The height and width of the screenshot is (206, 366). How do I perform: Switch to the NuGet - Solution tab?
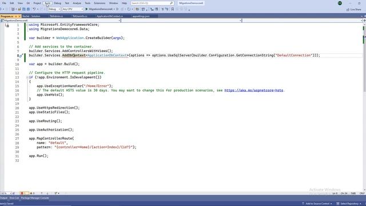point(31,17)
